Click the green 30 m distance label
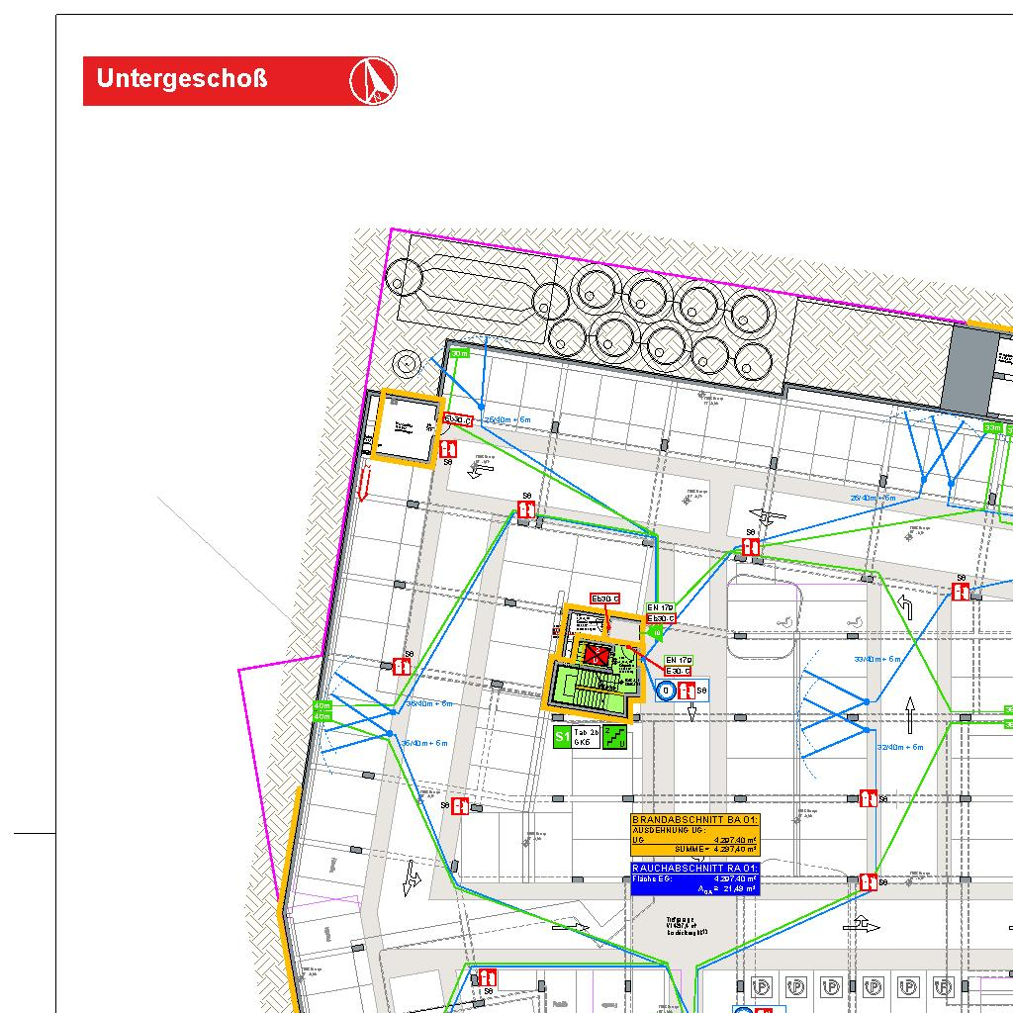This screenshot has width=1013, height=1013. coord(459,353)
